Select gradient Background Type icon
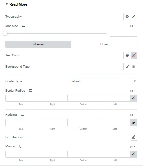This screenshot has width=143, height=166. 134,67
